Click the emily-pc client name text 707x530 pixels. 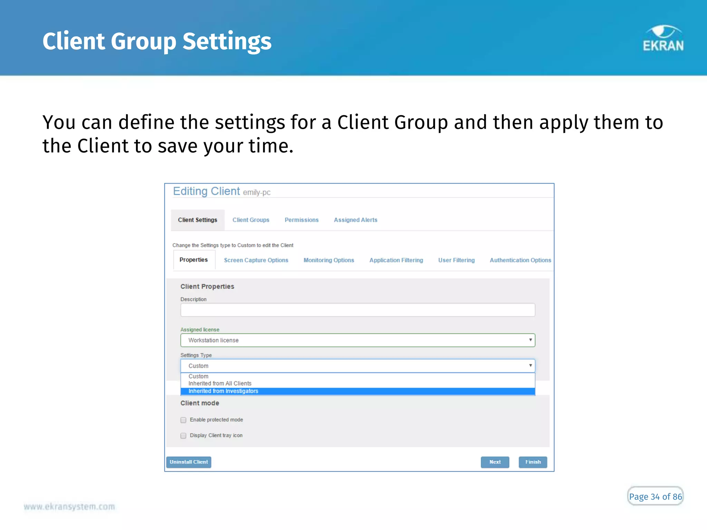pyautogui.click(x=256, y=193)
